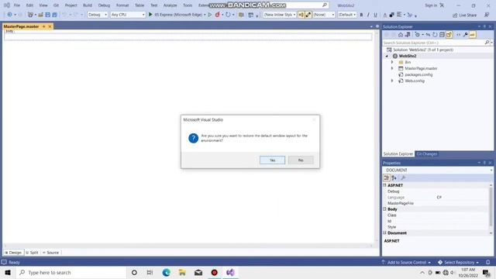Toggle Bold formatting button
Viewport: 496px width, 279px height.
[x=361, y=15]
